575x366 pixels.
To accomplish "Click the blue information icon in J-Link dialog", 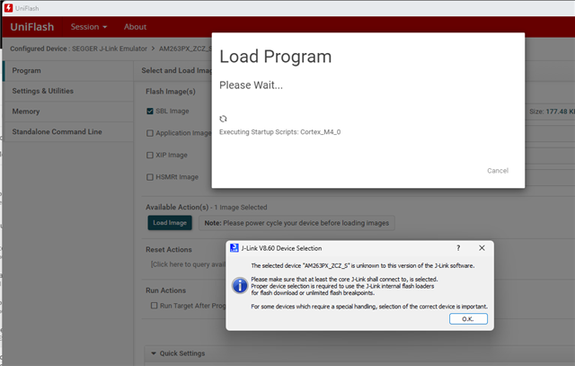I will [x=240, y=286].
